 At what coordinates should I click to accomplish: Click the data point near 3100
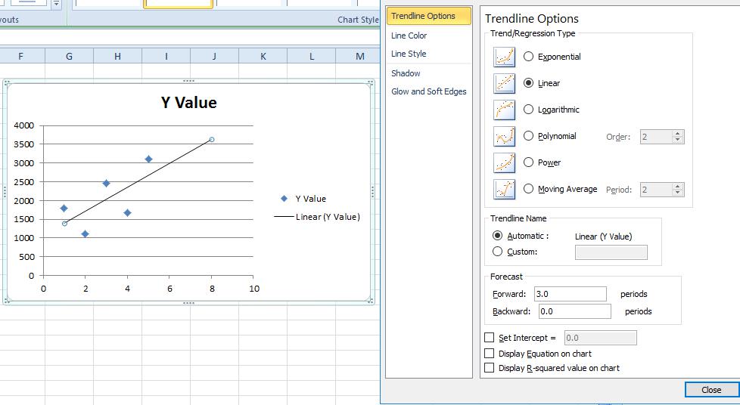(x=148, y=159)
